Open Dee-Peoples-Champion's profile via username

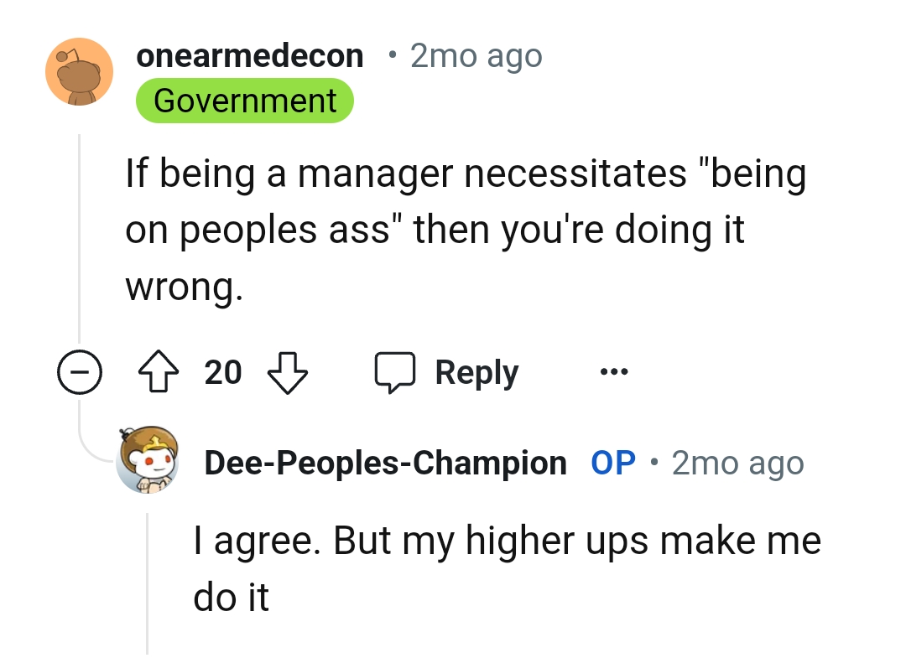pos(385,462)
